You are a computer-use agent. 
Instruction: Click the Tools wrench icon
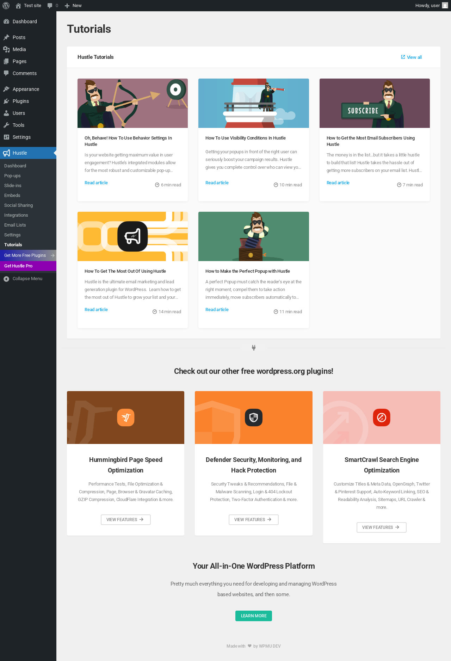[x=6, y=125]
